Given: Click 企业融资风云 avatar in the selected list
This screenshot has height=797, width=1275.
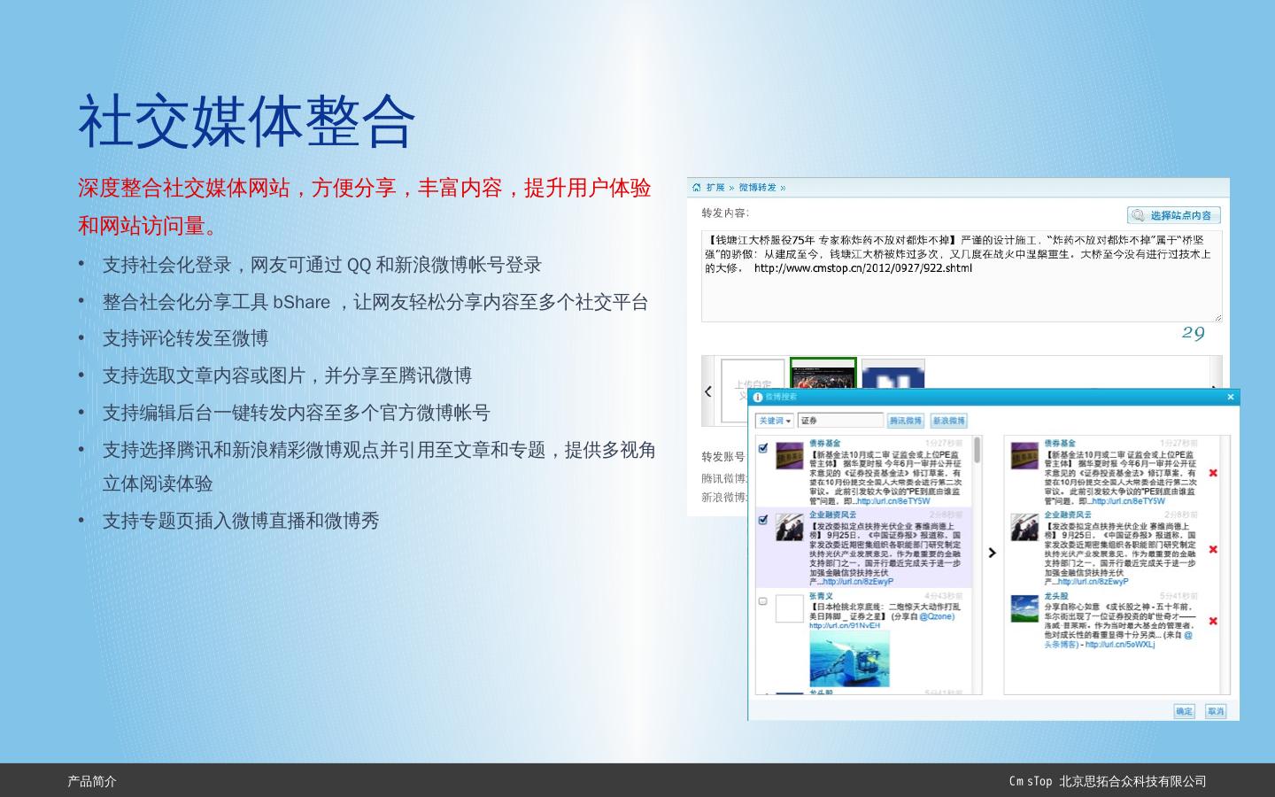Looking at the screenshot, I should [x=1025, y=527].
